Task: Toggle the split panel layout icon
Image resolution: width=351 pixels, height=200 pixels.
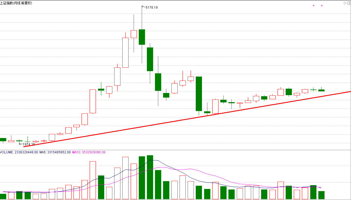Action: pos(349,3)
